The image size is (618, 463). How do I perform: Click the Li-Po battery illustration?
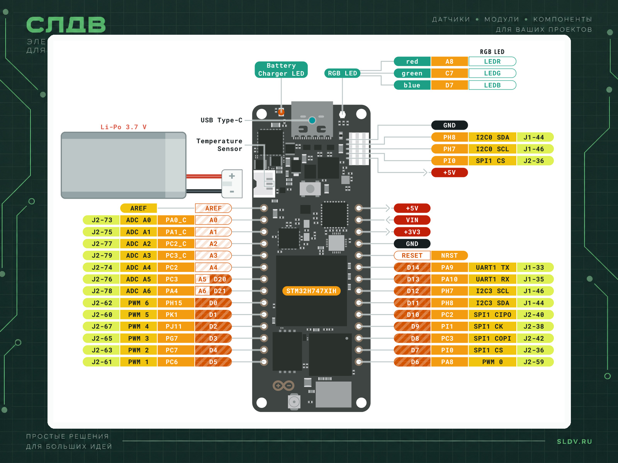pyautogui.click(x=124, y=165)
